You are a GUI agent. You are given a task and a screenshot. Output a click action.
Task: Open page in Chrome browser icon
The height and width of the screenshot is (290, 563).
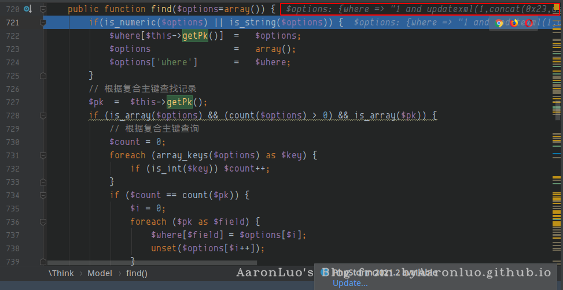point(499,23)
